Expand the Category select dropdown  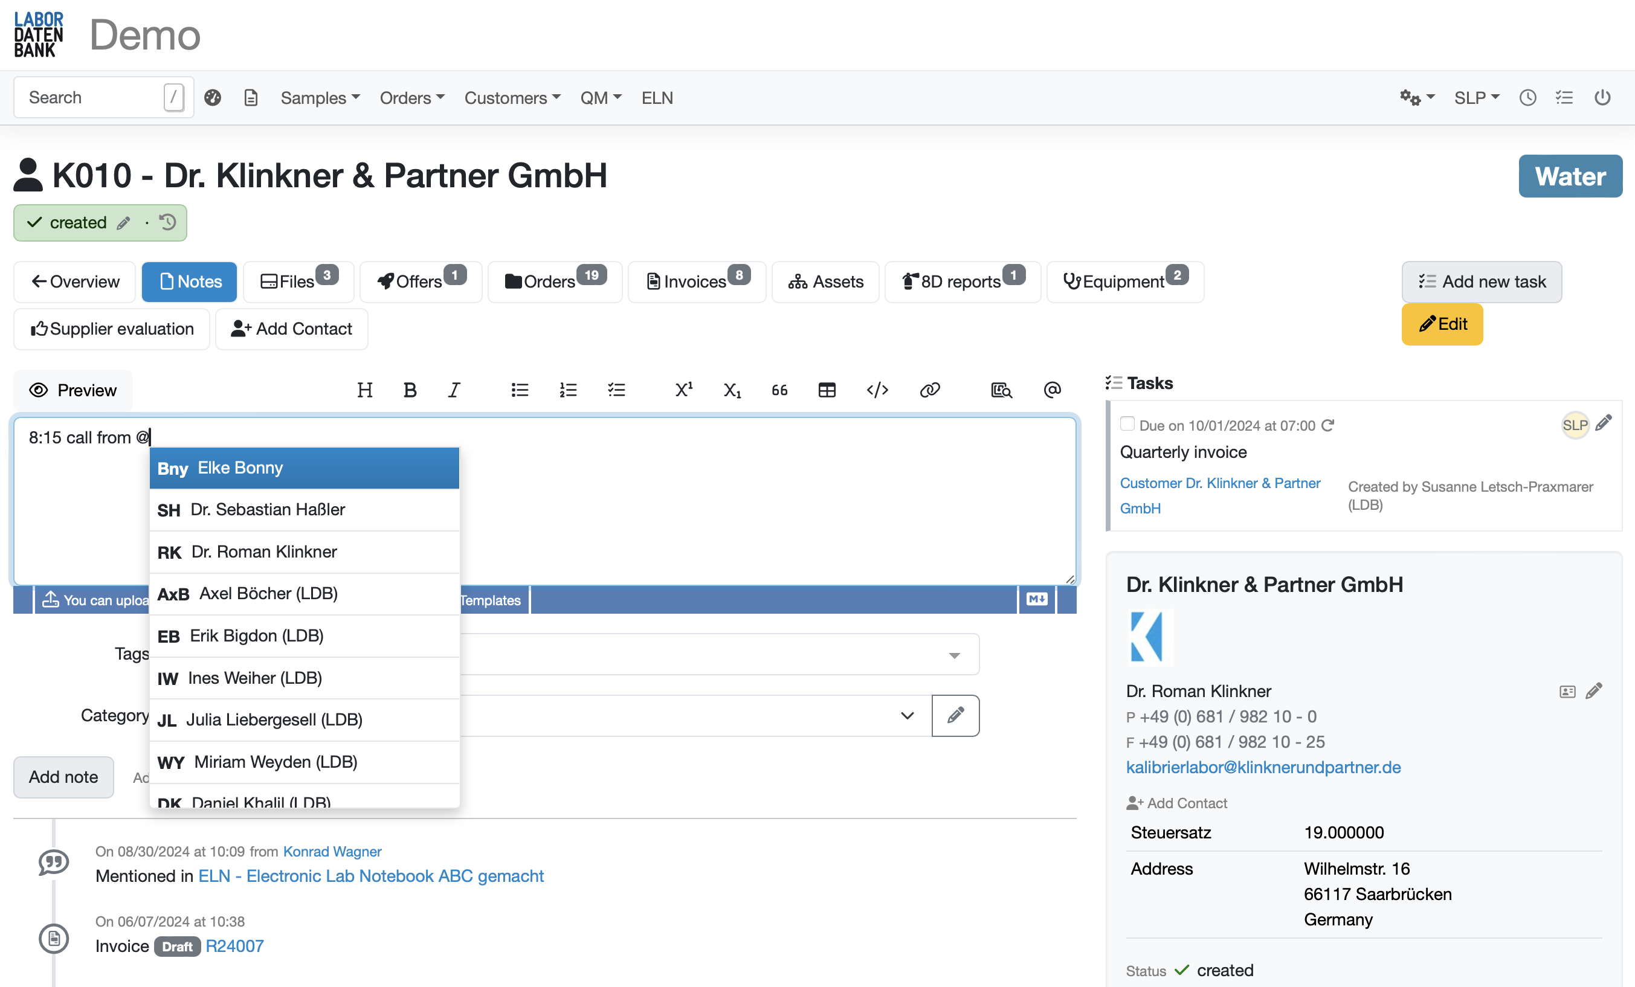click(906, 715)
